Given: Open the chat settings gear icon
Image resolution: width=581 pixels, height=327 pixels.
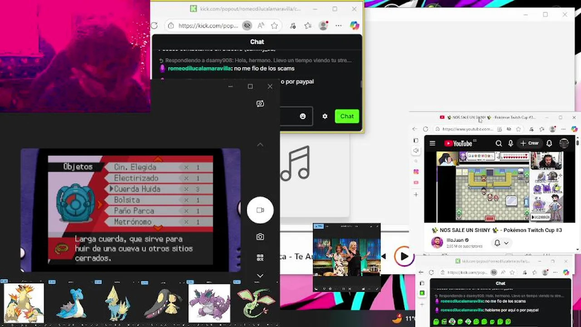Looking at the screenshot, I should click(325, 116).
